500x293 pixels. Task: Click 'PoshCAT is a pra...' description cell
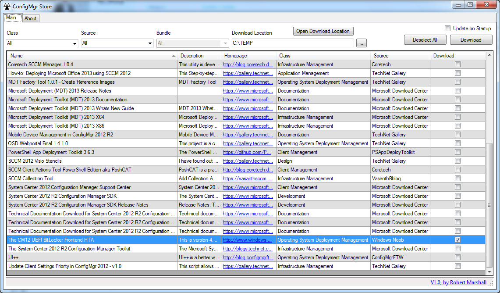coord(199,170)
